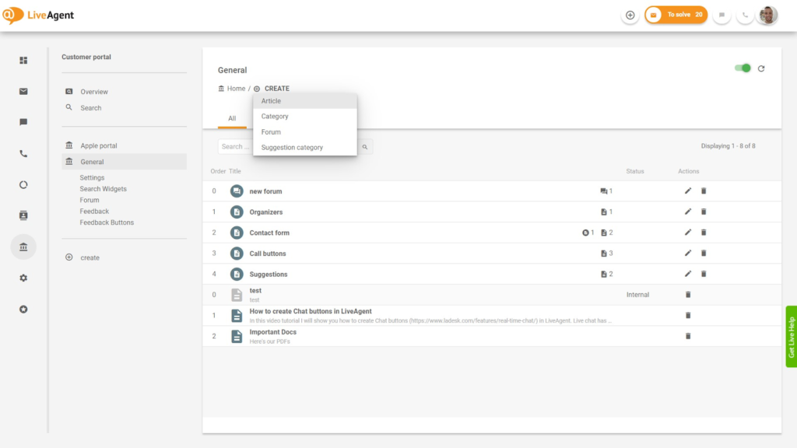The image size is (797, 448).
Task: Open Forum under General
Action: click(x=90, y=200)
